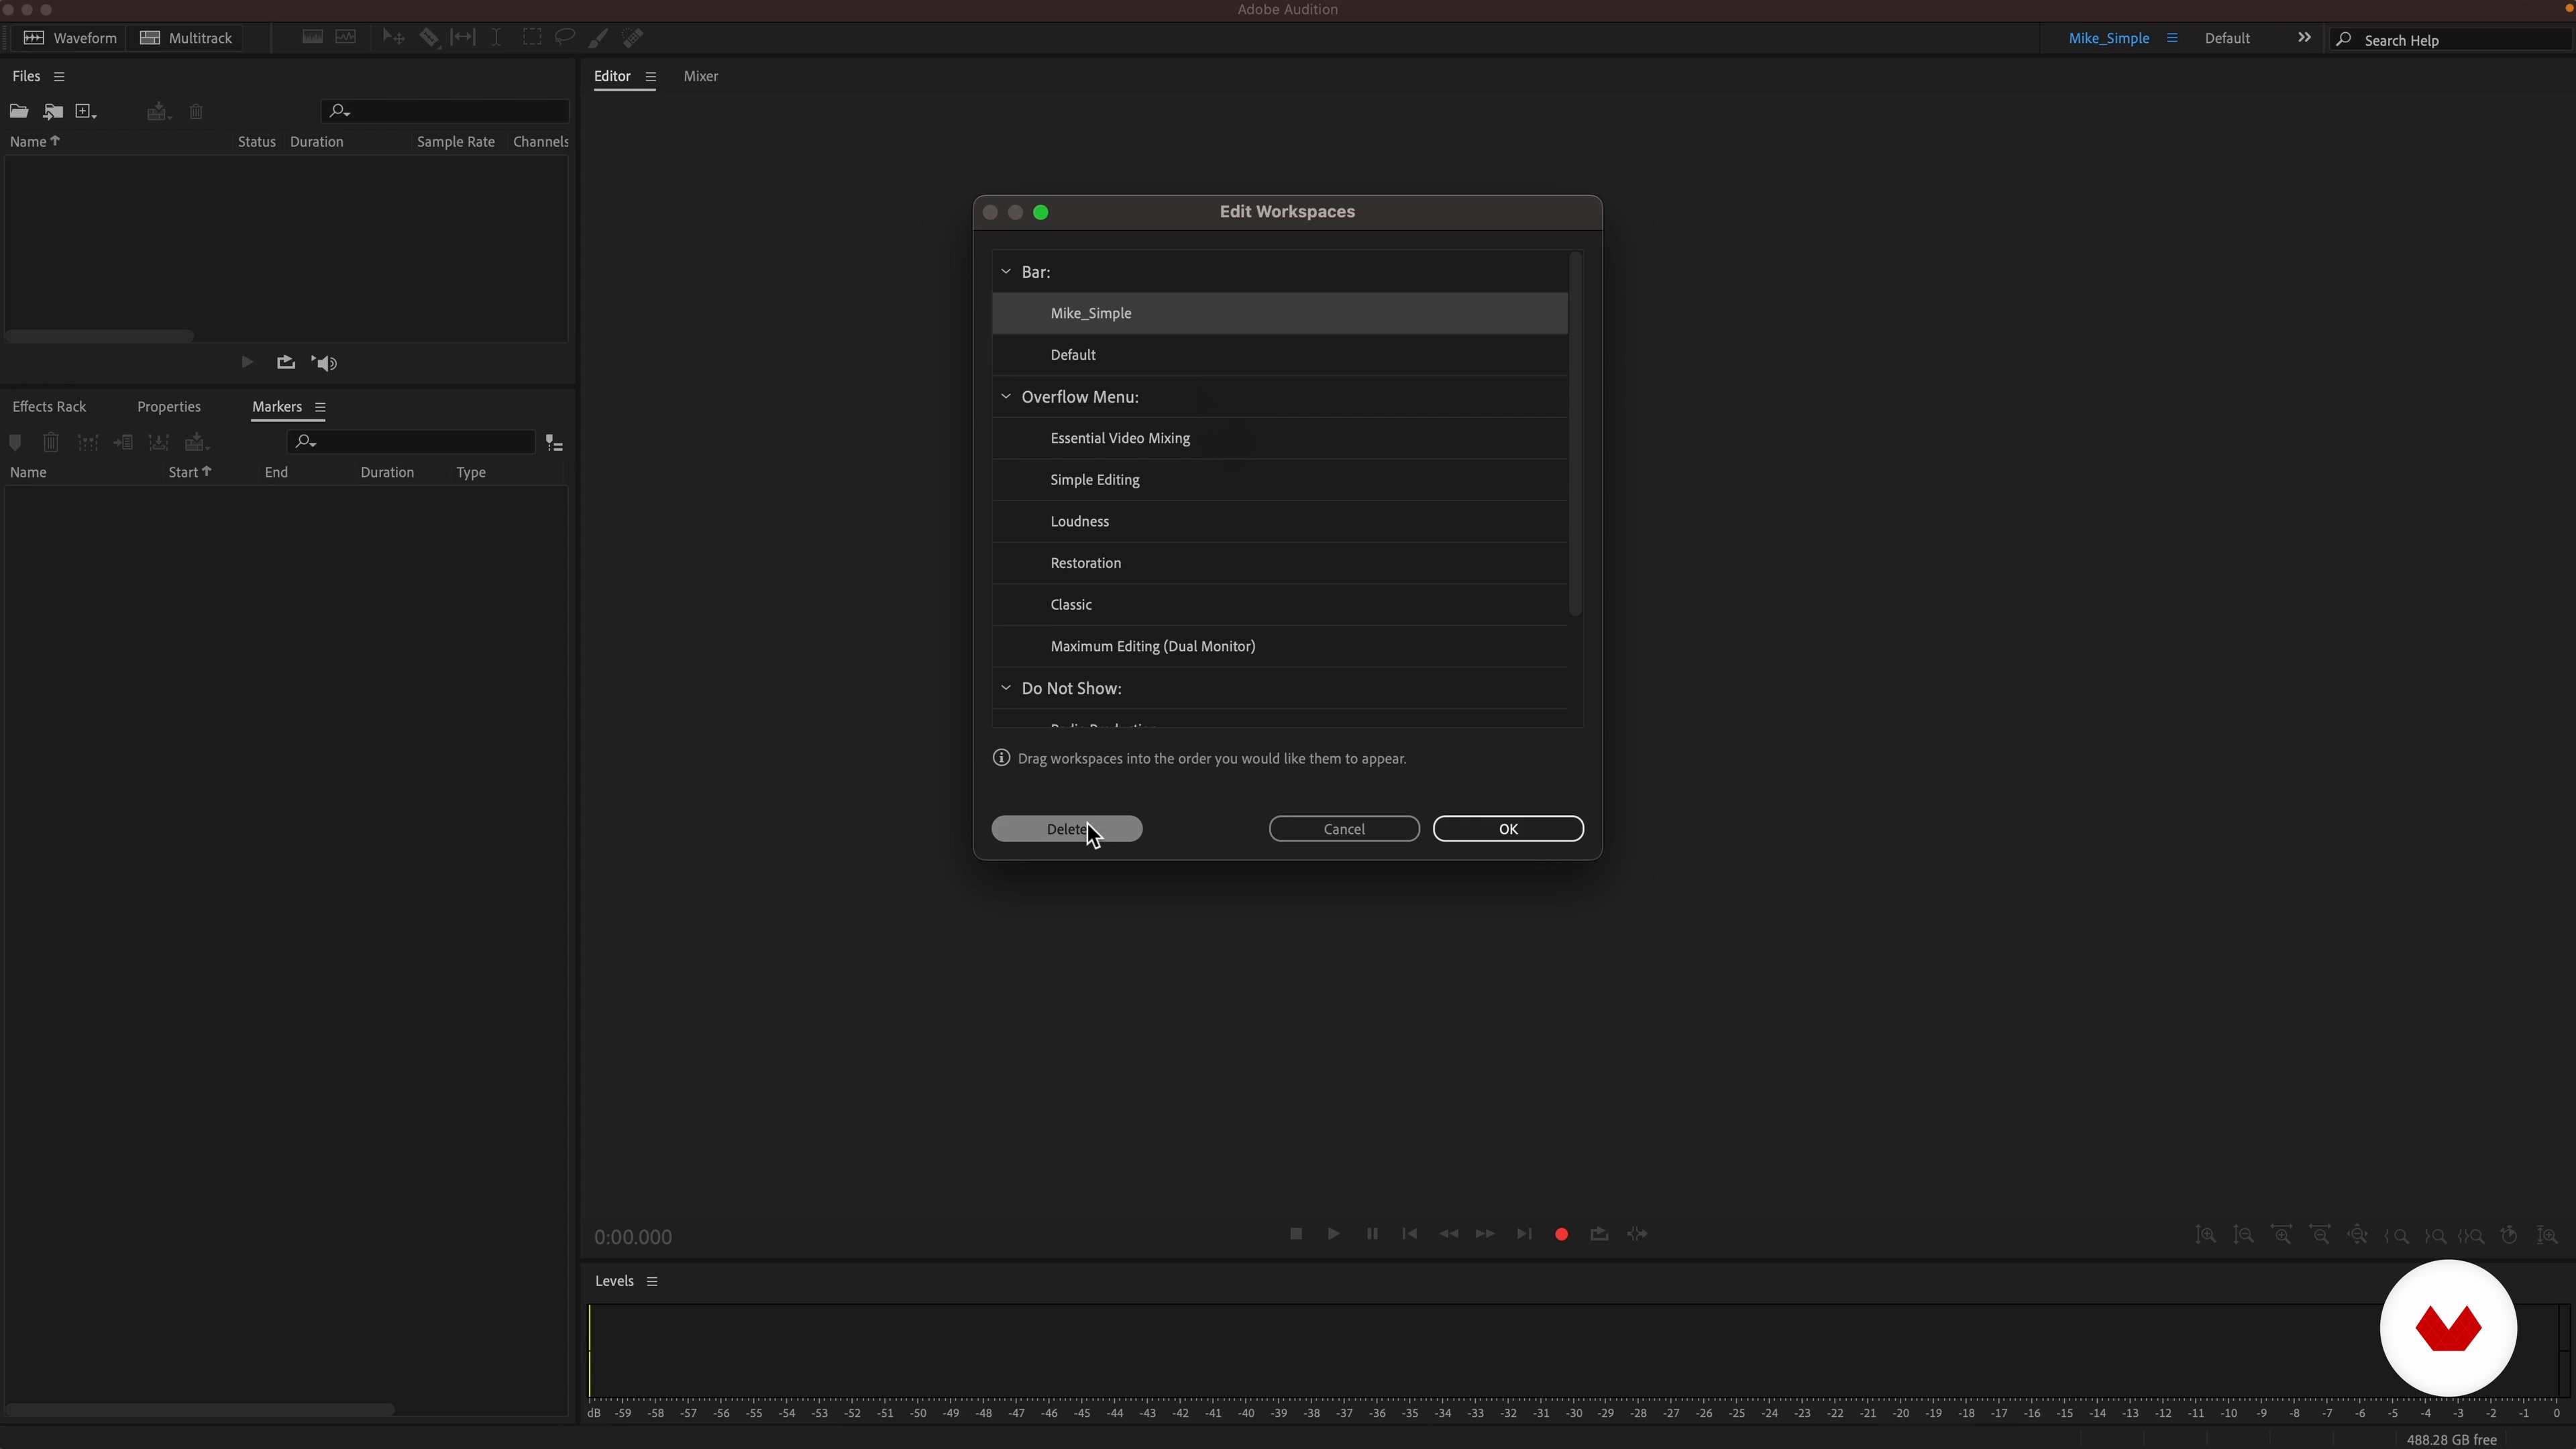The height and width of the screenshot is (1449, 2576).
Task: Click the Search Help field
Action: click(2450, 40)
